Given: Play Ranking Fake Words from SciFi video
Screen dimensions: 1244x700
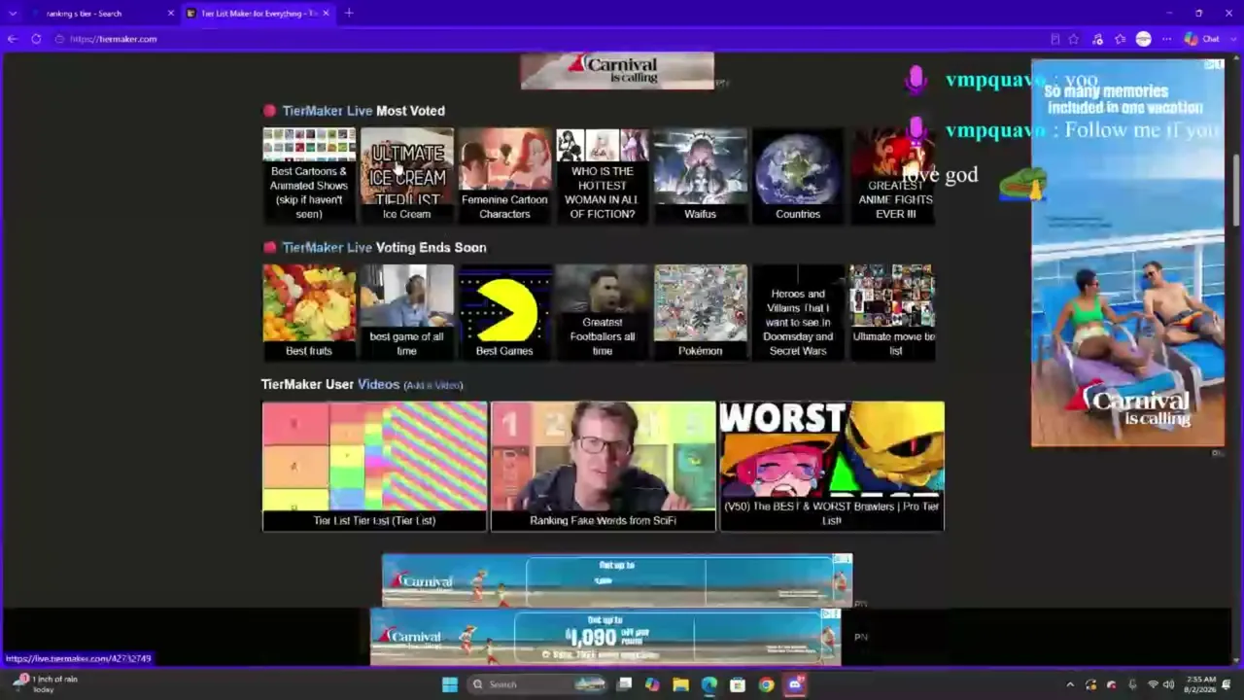Looking at the screenshot, I should (x=603, y=466).
